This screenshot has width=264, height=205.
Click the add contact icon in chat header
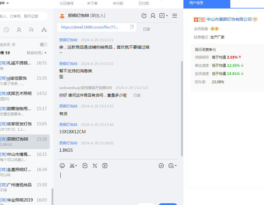tap(153, 16)
